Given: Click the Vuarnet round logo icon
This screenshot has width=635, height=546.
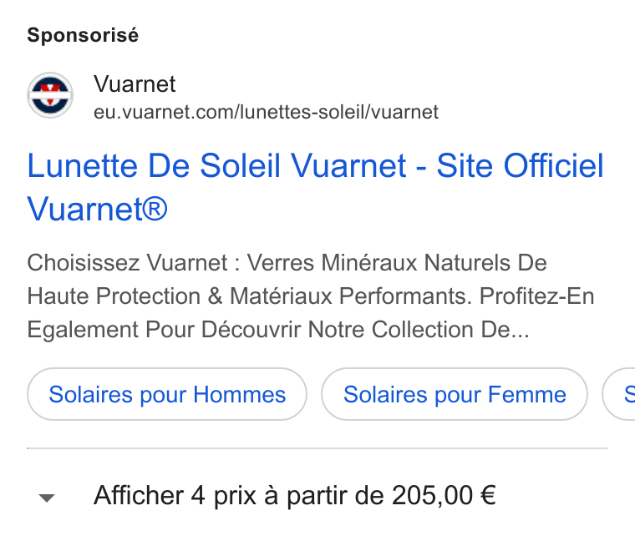Looking at the screenshot, I should tap(50, 95).
